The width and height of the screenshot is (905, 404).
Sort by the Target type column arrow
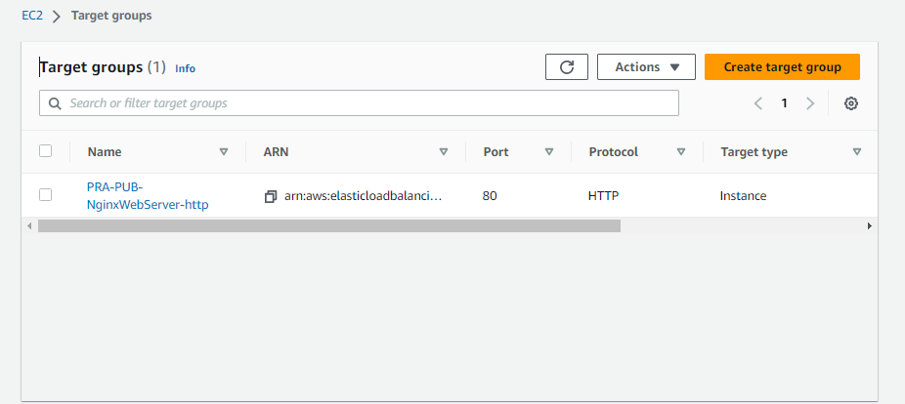point(857,152)
